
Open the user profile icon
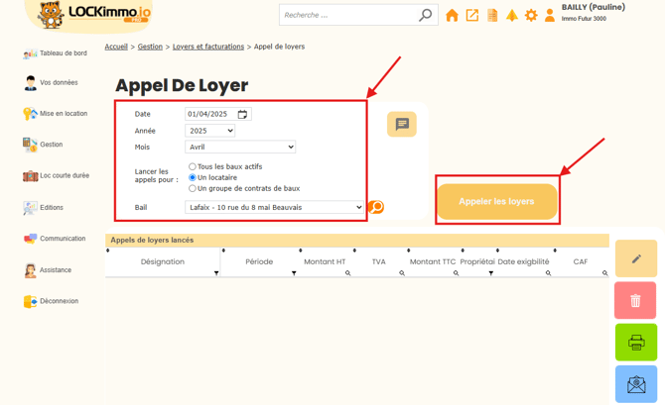(550, 15)
